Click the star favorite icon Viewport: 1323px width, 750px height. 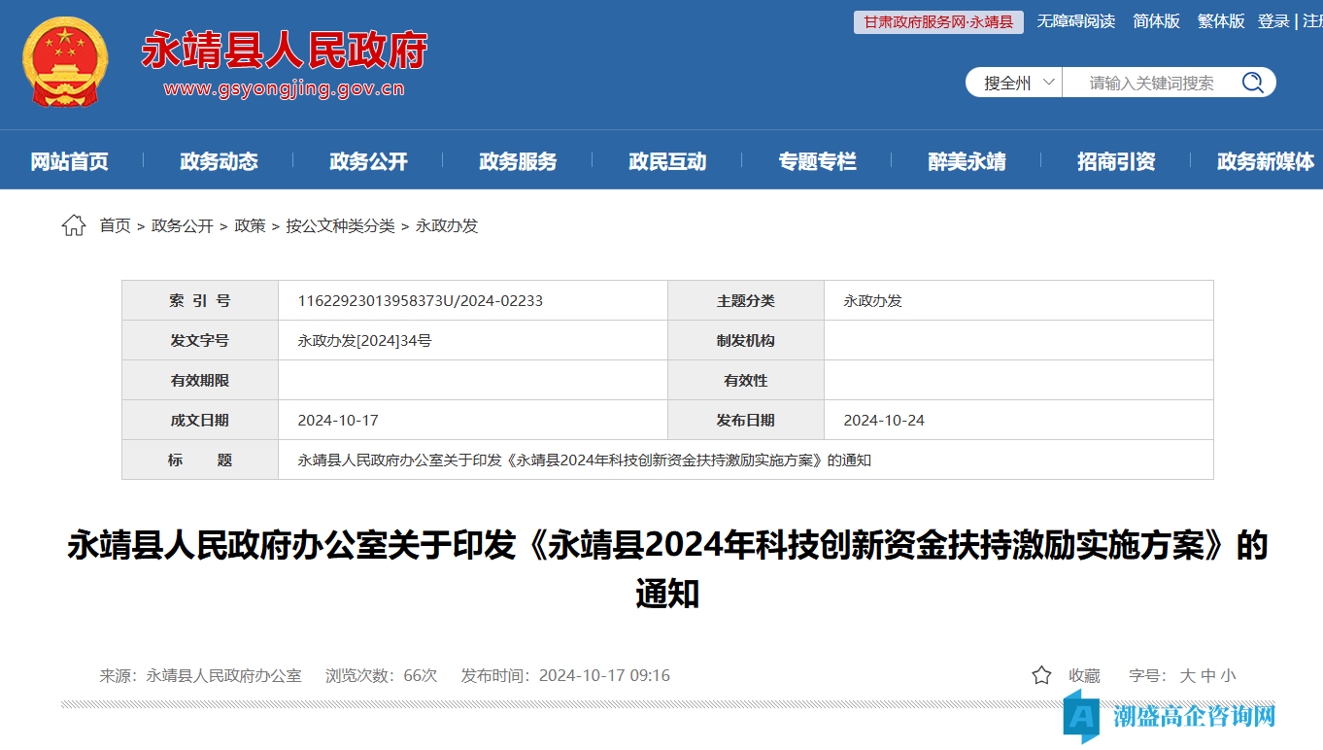1041,675
